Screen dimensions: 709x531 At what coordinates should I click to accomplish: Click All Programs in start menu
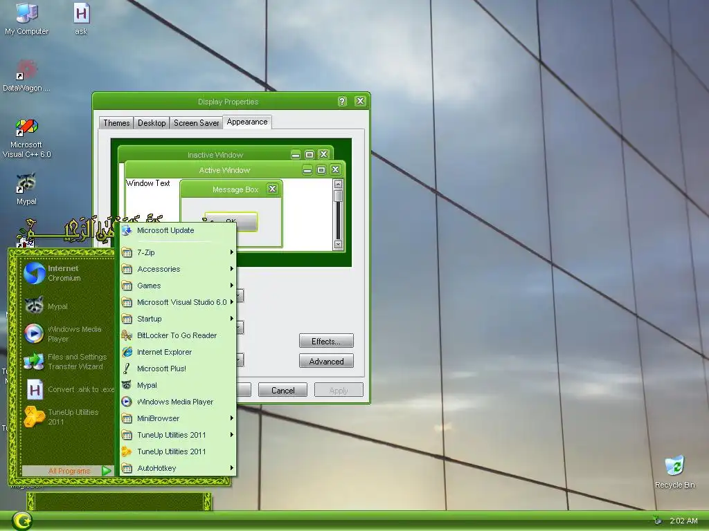68,471
